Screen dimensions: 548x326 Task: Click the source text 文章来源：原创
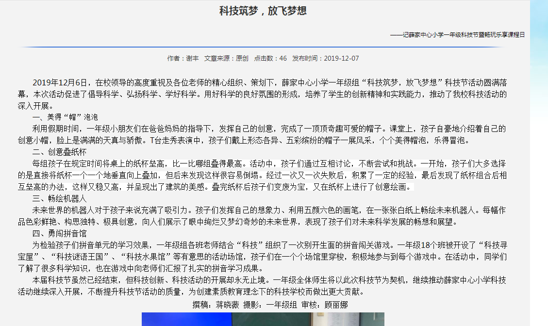pyautogui.click(x=226, y=58)
